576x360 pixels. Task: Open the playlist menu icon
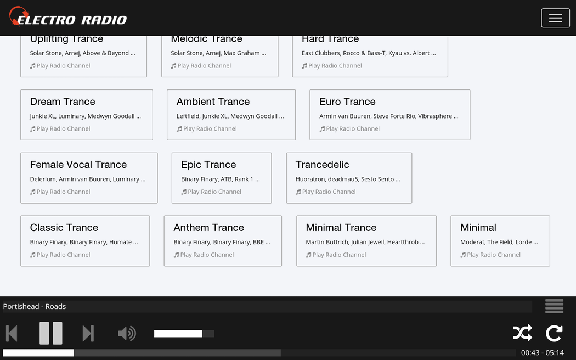[x=554, y=306]
